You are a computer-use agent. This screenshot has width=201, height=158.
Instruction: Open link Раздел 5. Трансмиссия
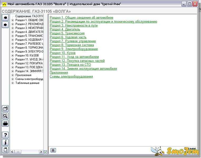67,33
